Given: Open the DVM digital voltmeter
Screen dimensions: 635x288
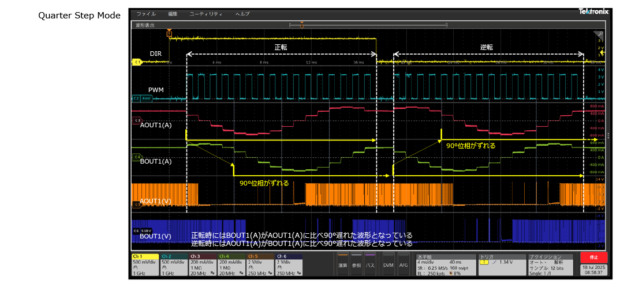Looking at the screenshot, I should [x=388, y=264].
